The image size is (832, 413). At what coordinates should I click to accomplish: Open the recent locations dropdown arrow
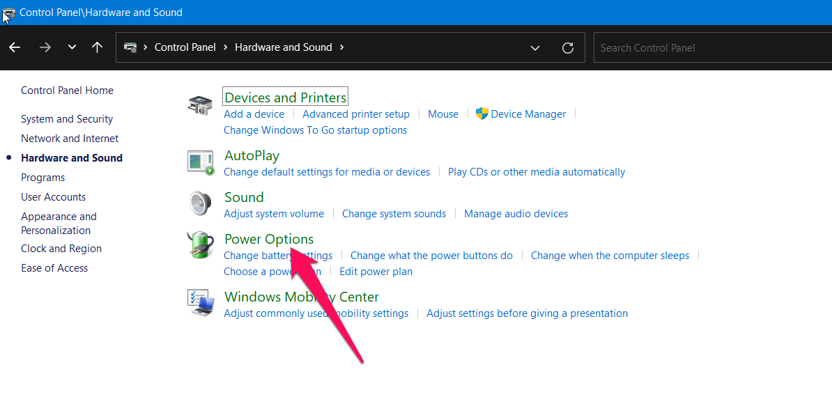tap(72, 47)
